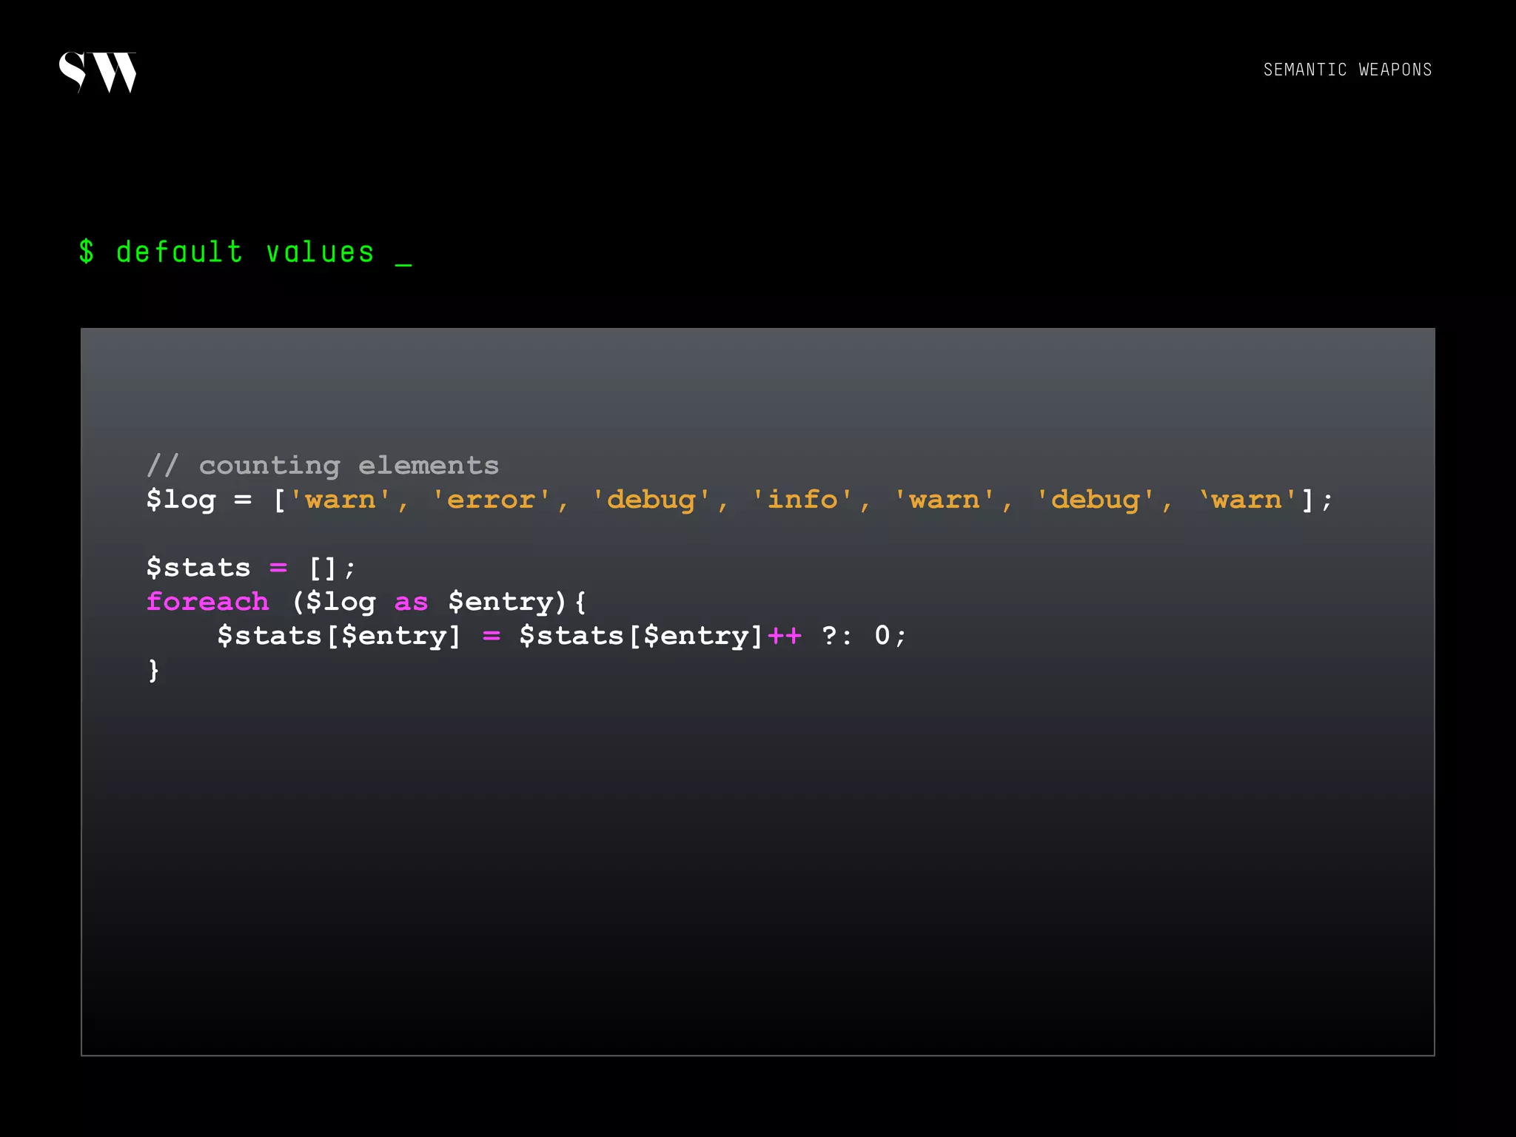Click the '$log' variable in the array line

click(181, 500)
